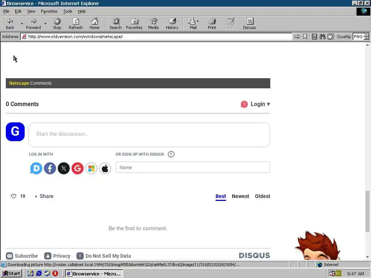The height and width of the screenshot is (278, 371).
Task: Open the View menu
Action: point(31,11)
